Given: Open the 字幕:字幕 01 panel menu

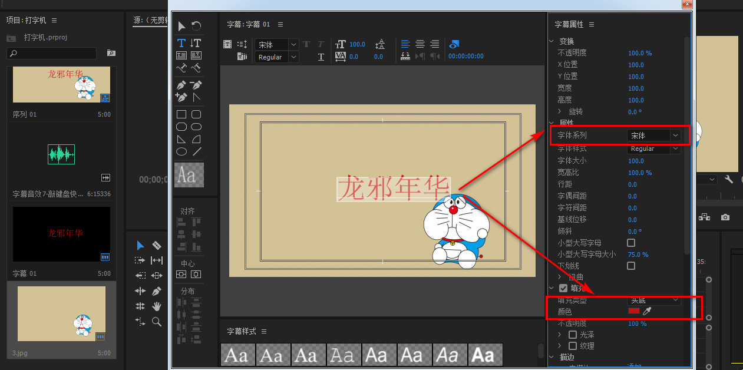Looking at the screenshot, I should pyautogui.click(x=280, y=24).
